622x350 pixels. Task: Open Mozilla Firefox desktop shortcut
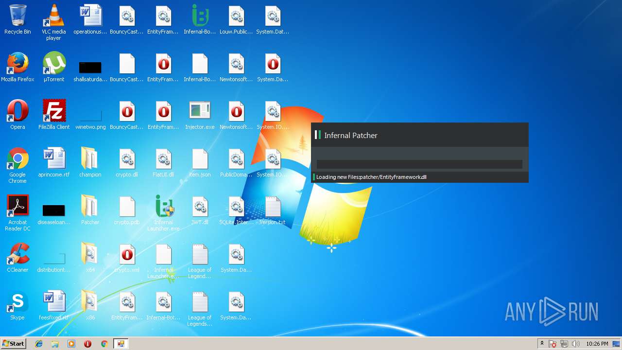[17, 67]
